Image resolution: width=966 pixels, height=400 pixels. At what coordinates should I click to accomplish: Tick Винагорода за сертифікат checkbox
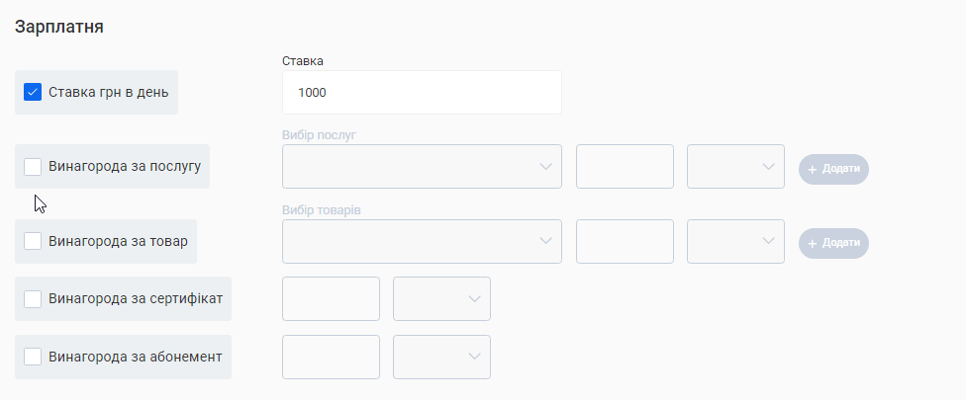pos(33,298)
